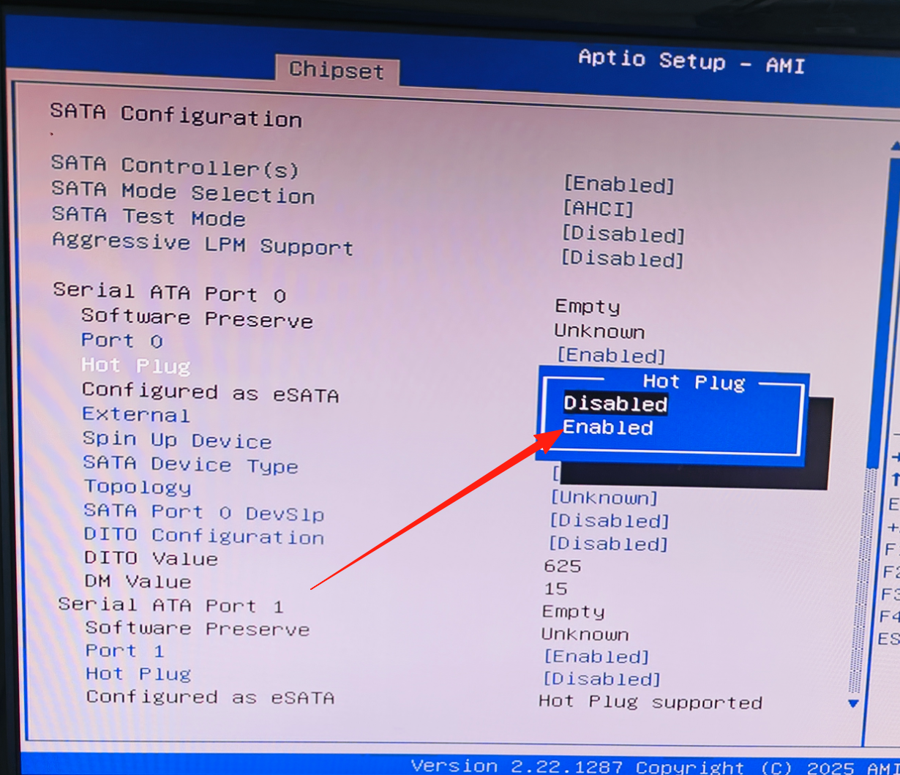Click the DITO value 625
The image size is (900, 775).
(563, 566)
